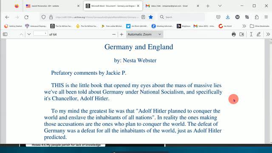The width and height of the screenshot is (272, 153).
Task: Open the tracking protection shield
Action: click(43, 17)
